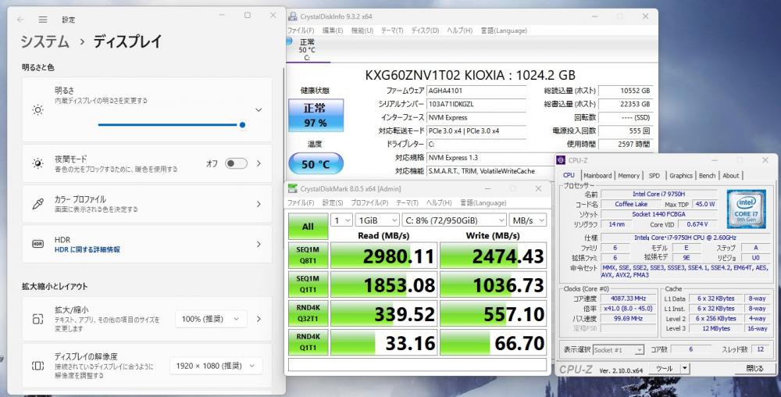Switch to the Mainboard tab in CPU-Z
Viewport: 781px width, 397px height.
[x=597, y=175]
